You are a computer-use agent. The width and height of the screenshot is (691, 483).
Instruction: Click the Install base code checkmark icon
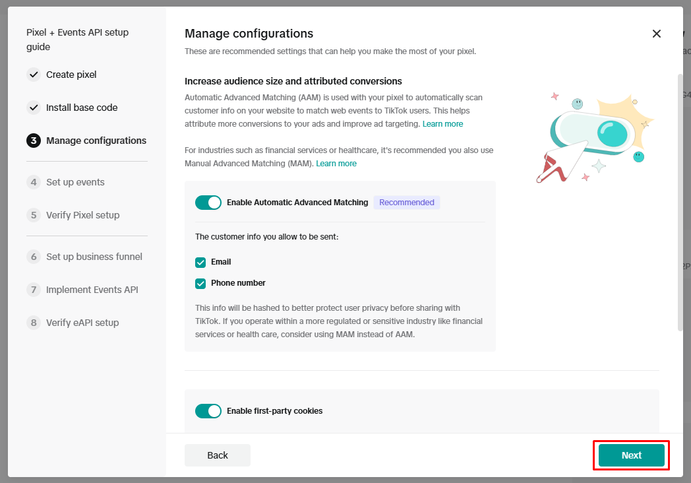pyautogui.click(x=34, y=108)
